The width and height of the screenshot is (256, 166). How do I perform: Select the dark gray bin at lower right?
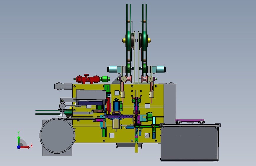coord(189,143)
